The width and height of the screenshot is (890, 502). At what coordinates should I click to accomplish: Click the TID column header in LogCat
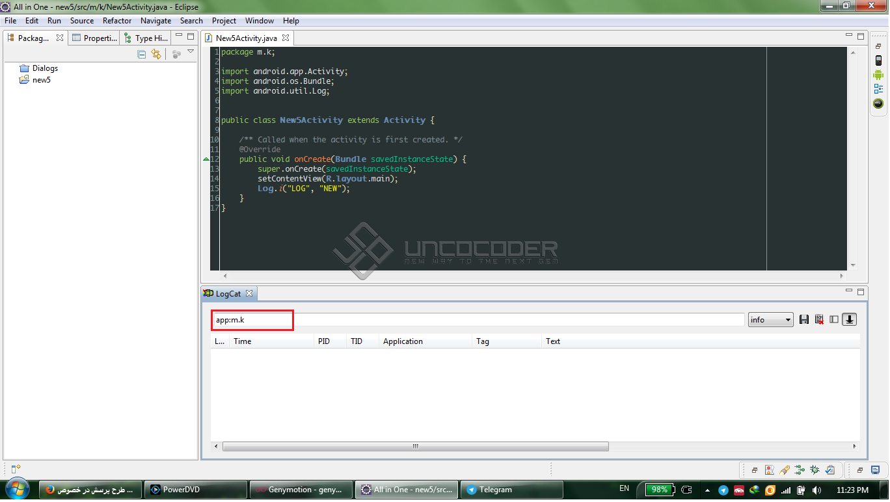point(362,341)
